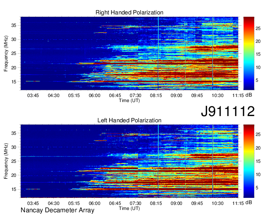Select the J911112 observation label
Screen dimensions: 265x215
pyautogui.click(x=228, y=111)
